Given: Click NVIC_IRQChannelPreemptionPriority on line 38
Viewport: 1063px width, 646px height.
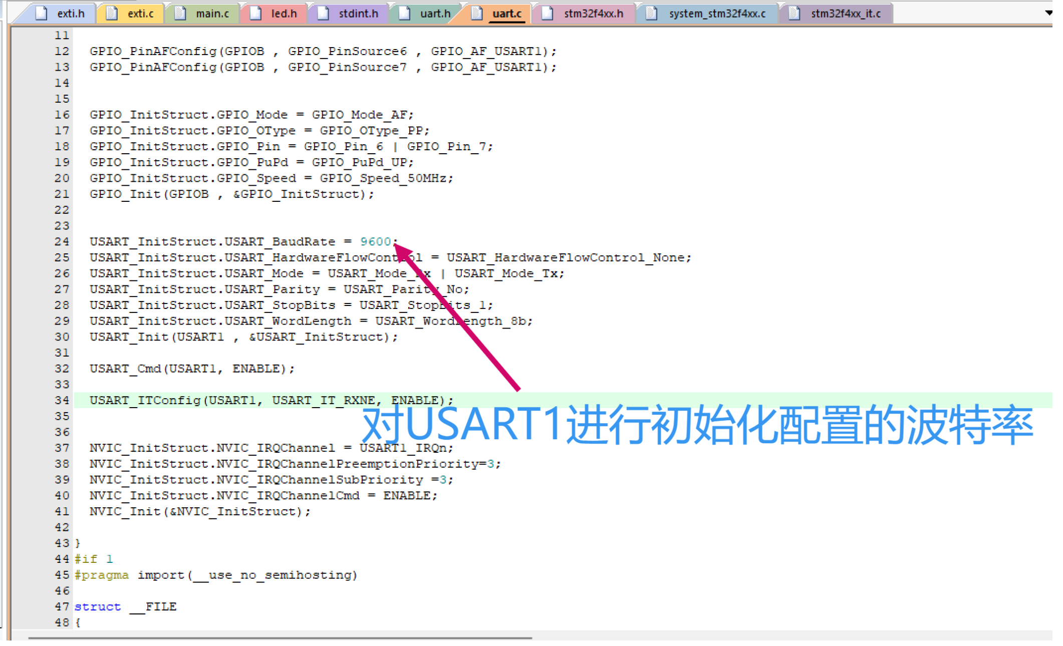Looking at the screenshot, I should tap(348, 464).
